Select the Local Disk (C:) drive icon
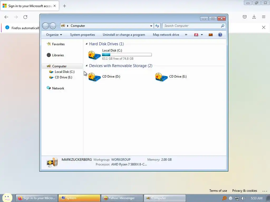 point(94,55)
